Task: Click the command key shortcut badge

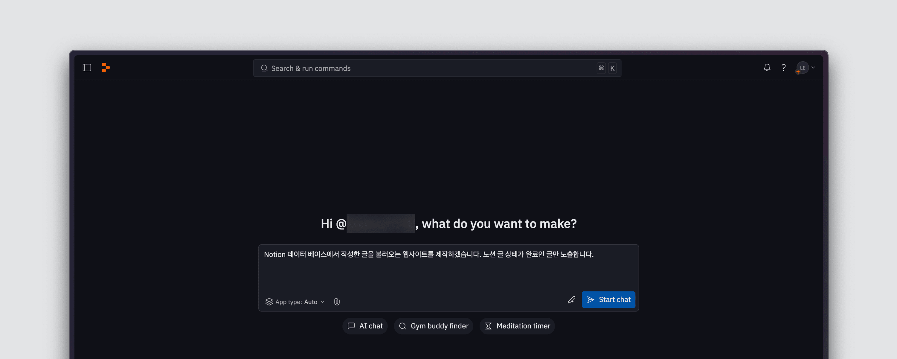Action: point(601,68)
